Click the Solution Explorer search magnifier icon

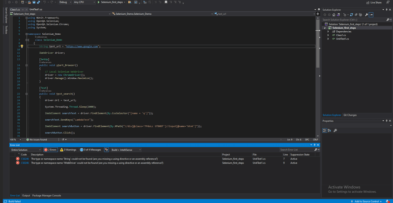point(388,20)
